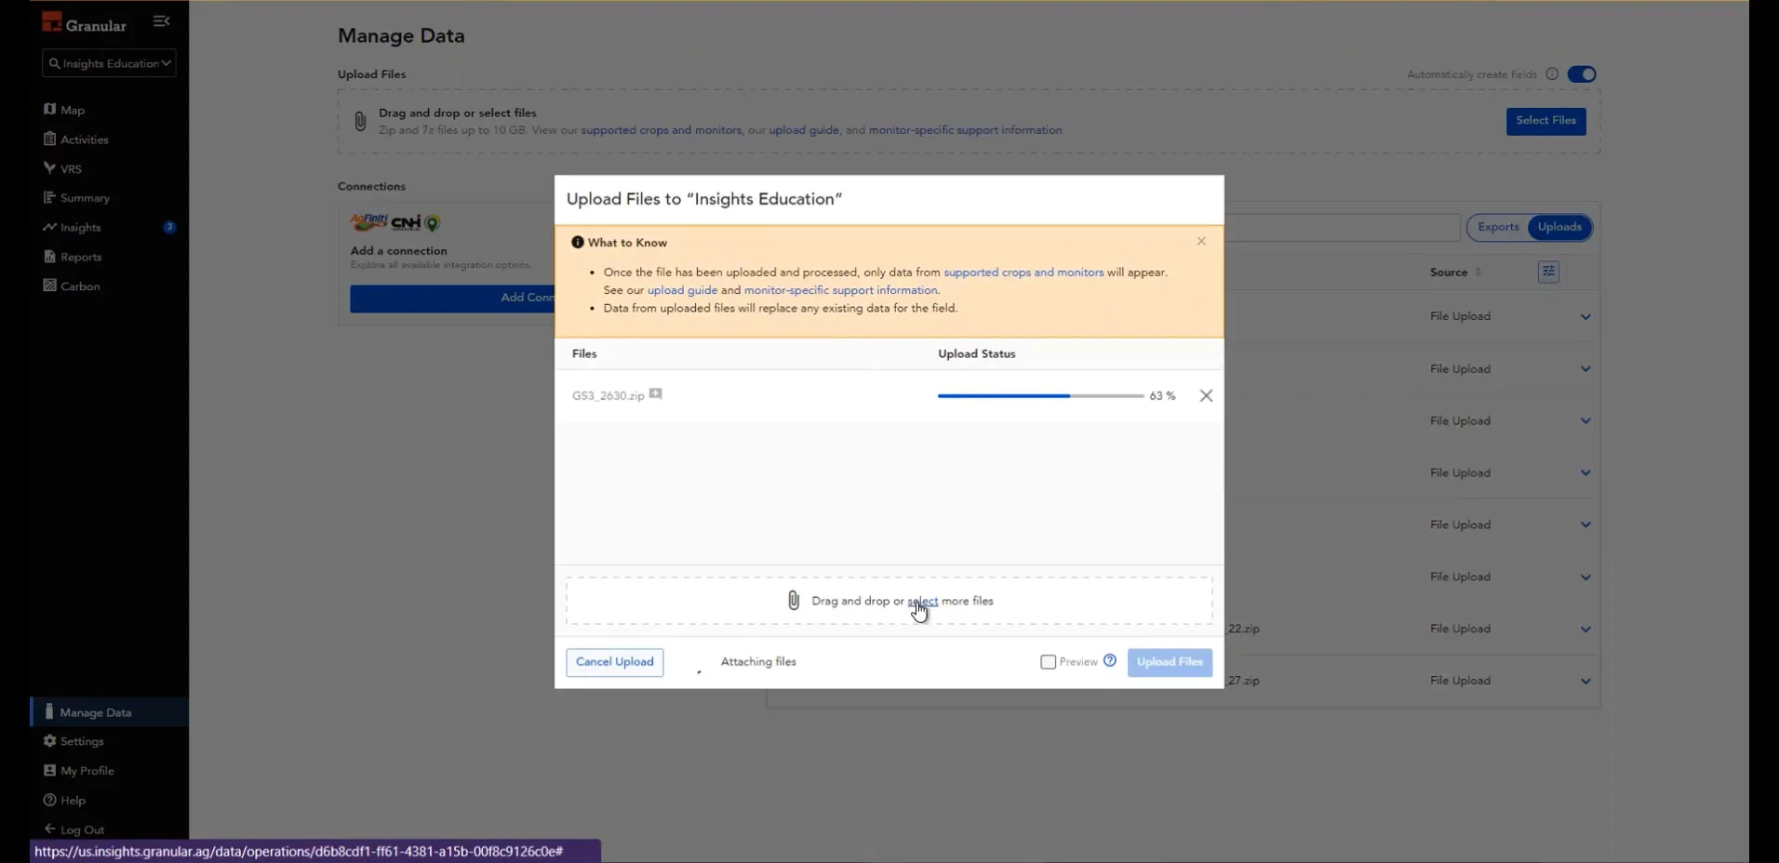
Task: Open the Summary sidebar icon
Action: coord(50,198)
